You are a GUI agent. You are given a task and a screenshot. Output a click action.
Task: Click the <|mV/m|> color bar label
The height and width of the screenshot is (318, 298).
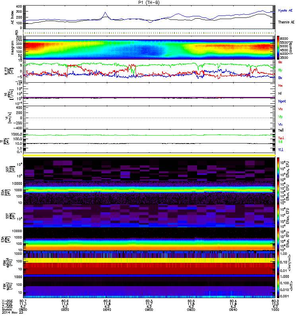pyautogui.click(x=290, y=262)
